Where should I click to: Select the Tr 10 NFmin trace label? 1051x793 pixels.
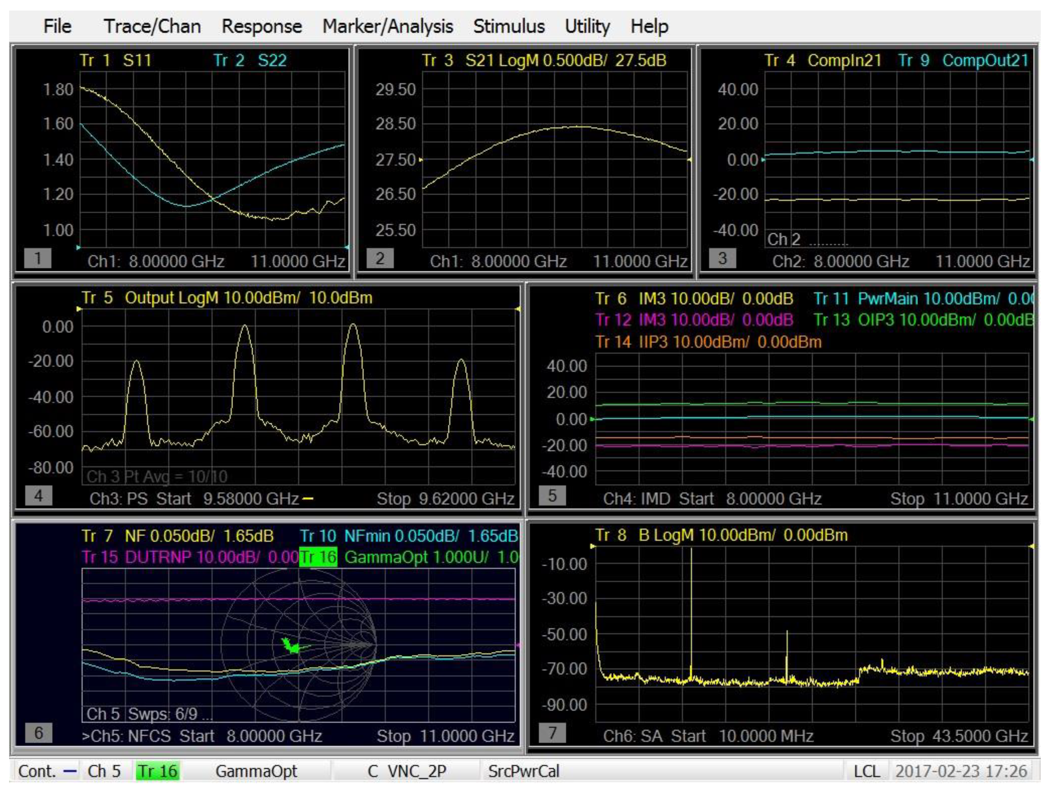(x=409, y=536)
